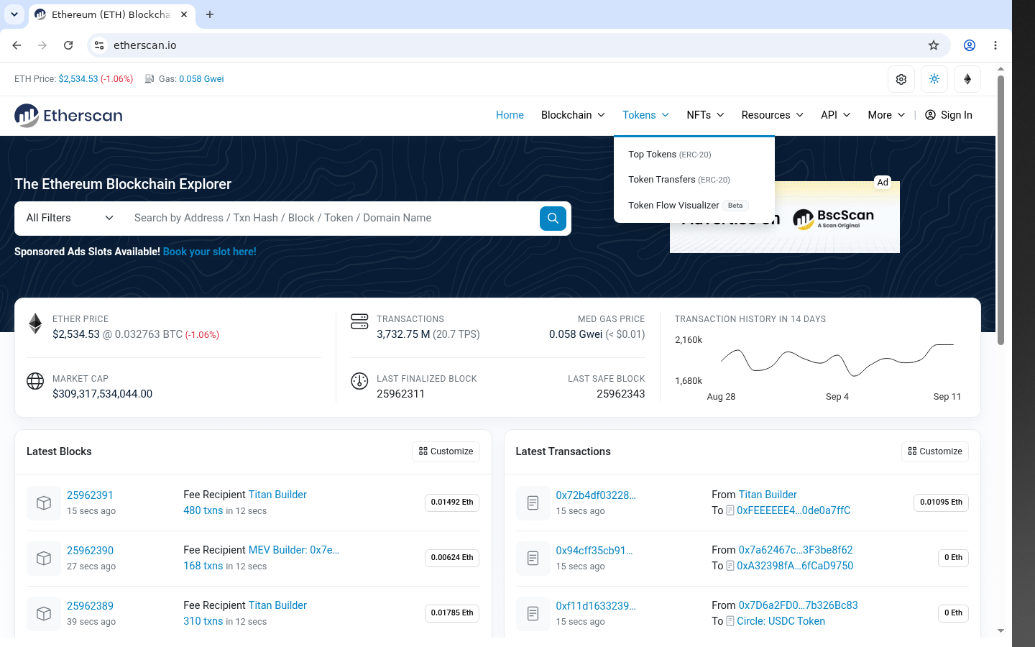Click Sign In
Viewport: 1035px width, 647px height.
click(949, 115)
